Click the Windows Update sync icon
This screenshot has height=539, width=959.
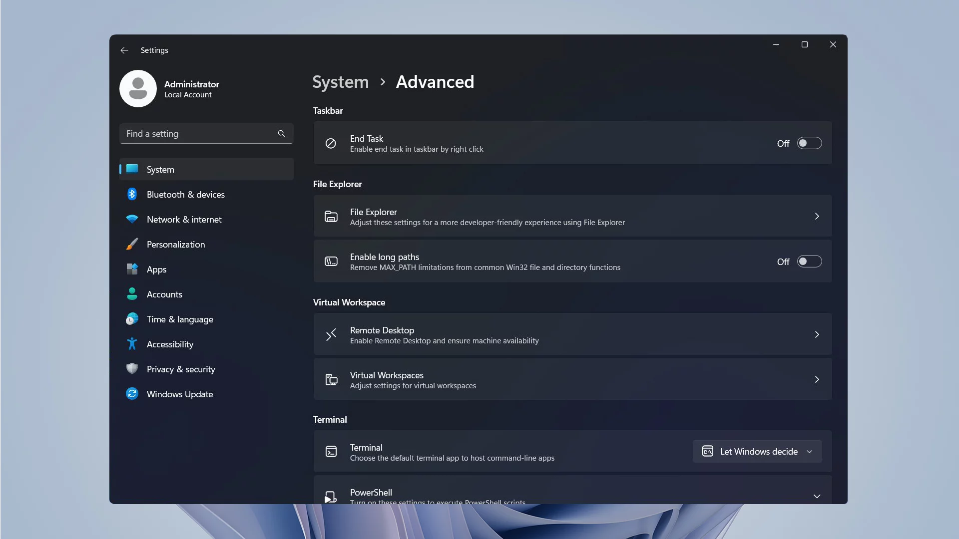pos(132,394)
